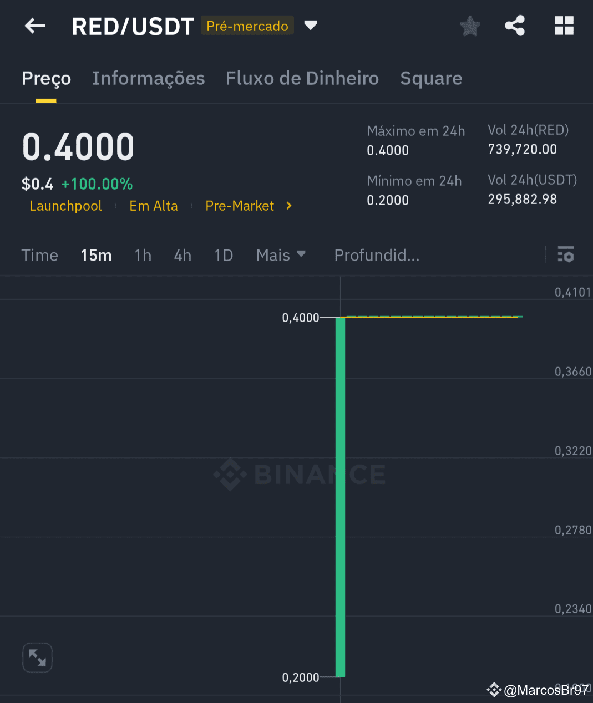Tap the 0,2340 price axis label
The image size is (593, 703).
[x=573, y=609]
